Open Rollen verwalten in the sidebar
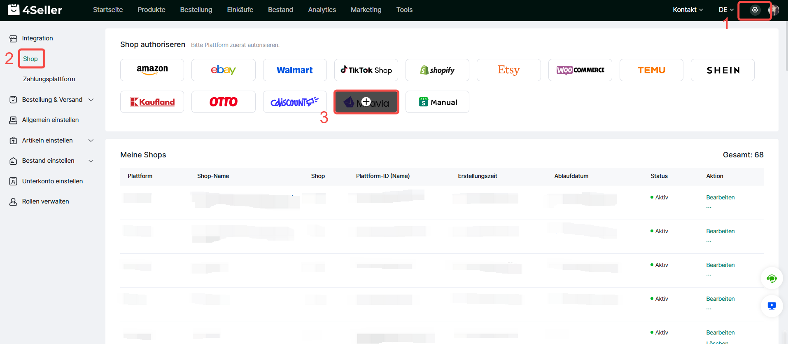Viewport: 788px width, 344px height. (x=45, y=201)
